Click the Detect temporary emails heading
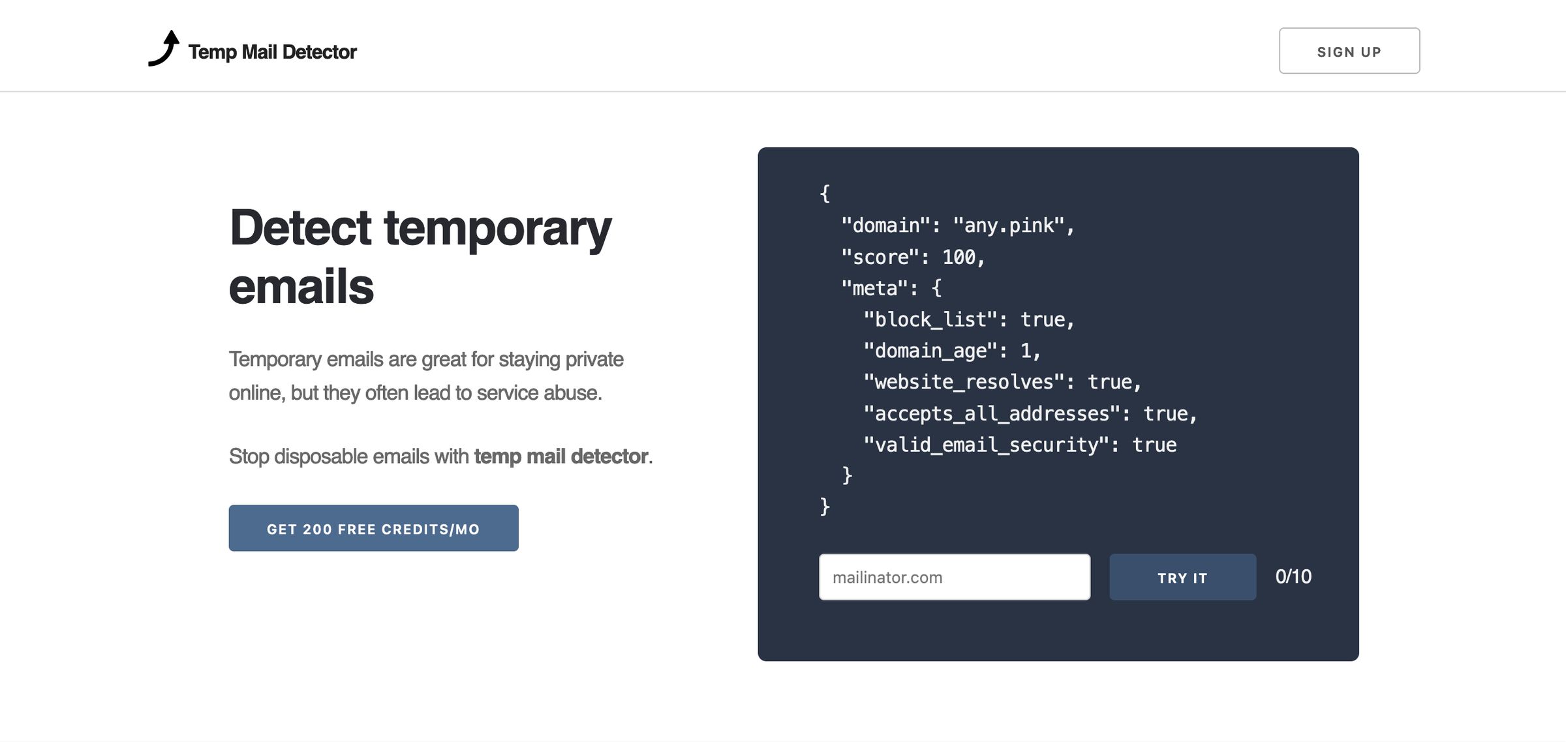 click(421, 254)
